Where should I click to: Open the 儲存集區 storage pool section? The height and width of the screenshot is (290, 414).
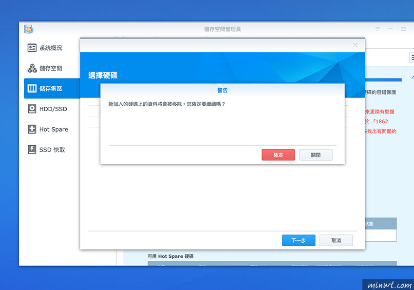[51, 88]
